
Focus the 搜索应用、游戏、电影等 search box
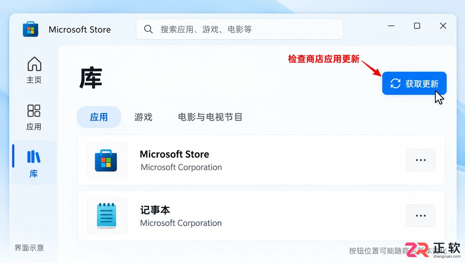240,29
